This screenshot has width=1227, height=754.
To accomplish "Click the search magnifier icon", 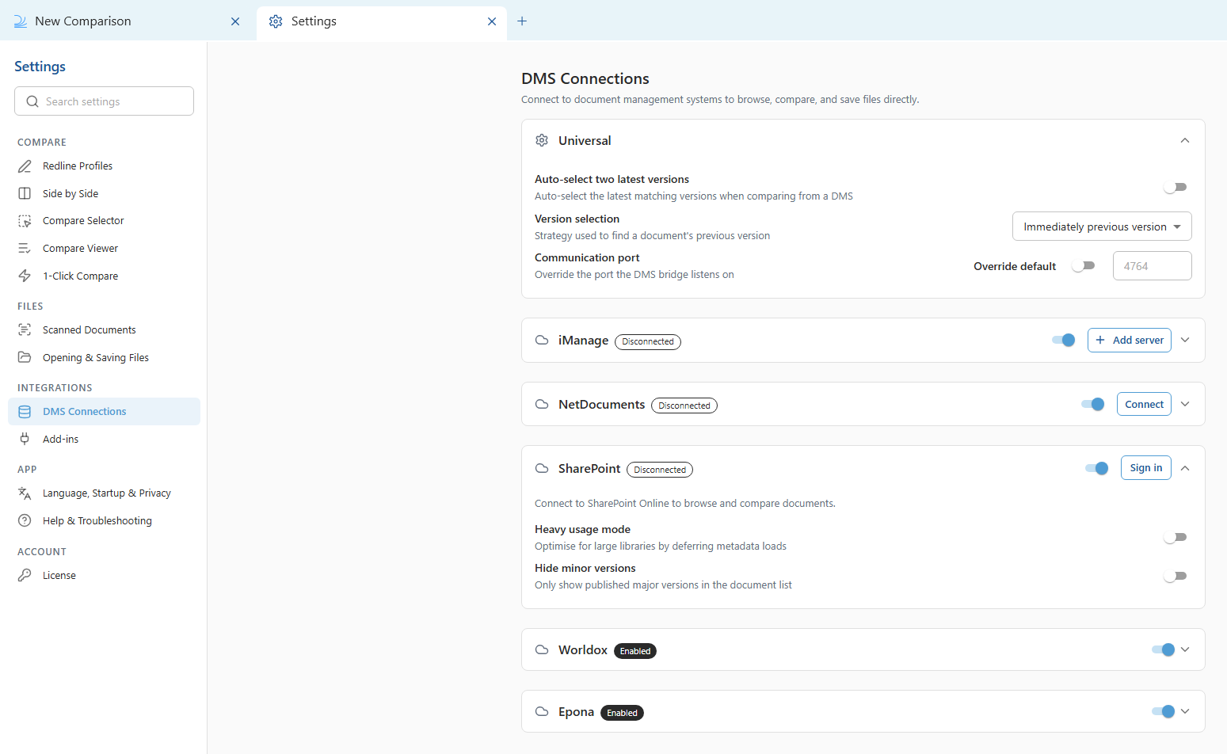I will (32, 101).
